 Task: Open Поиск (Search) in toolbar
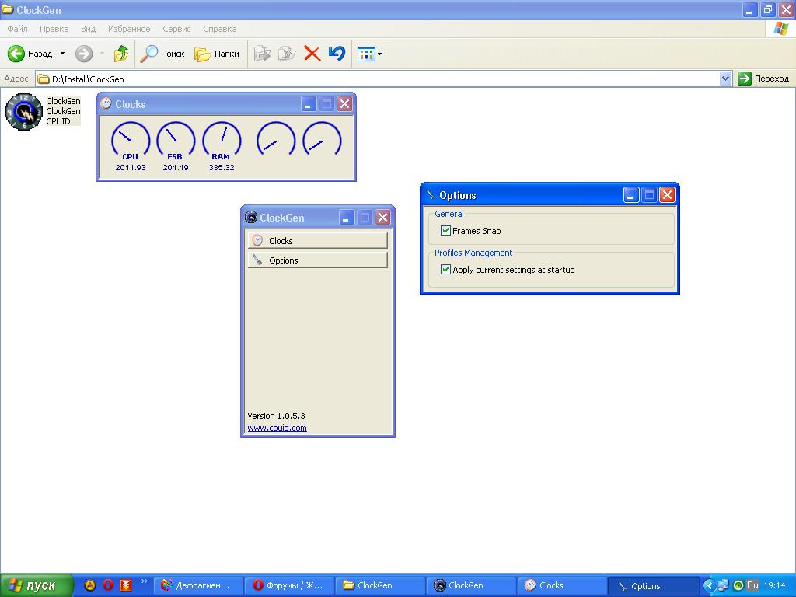(x=162, y=54)
